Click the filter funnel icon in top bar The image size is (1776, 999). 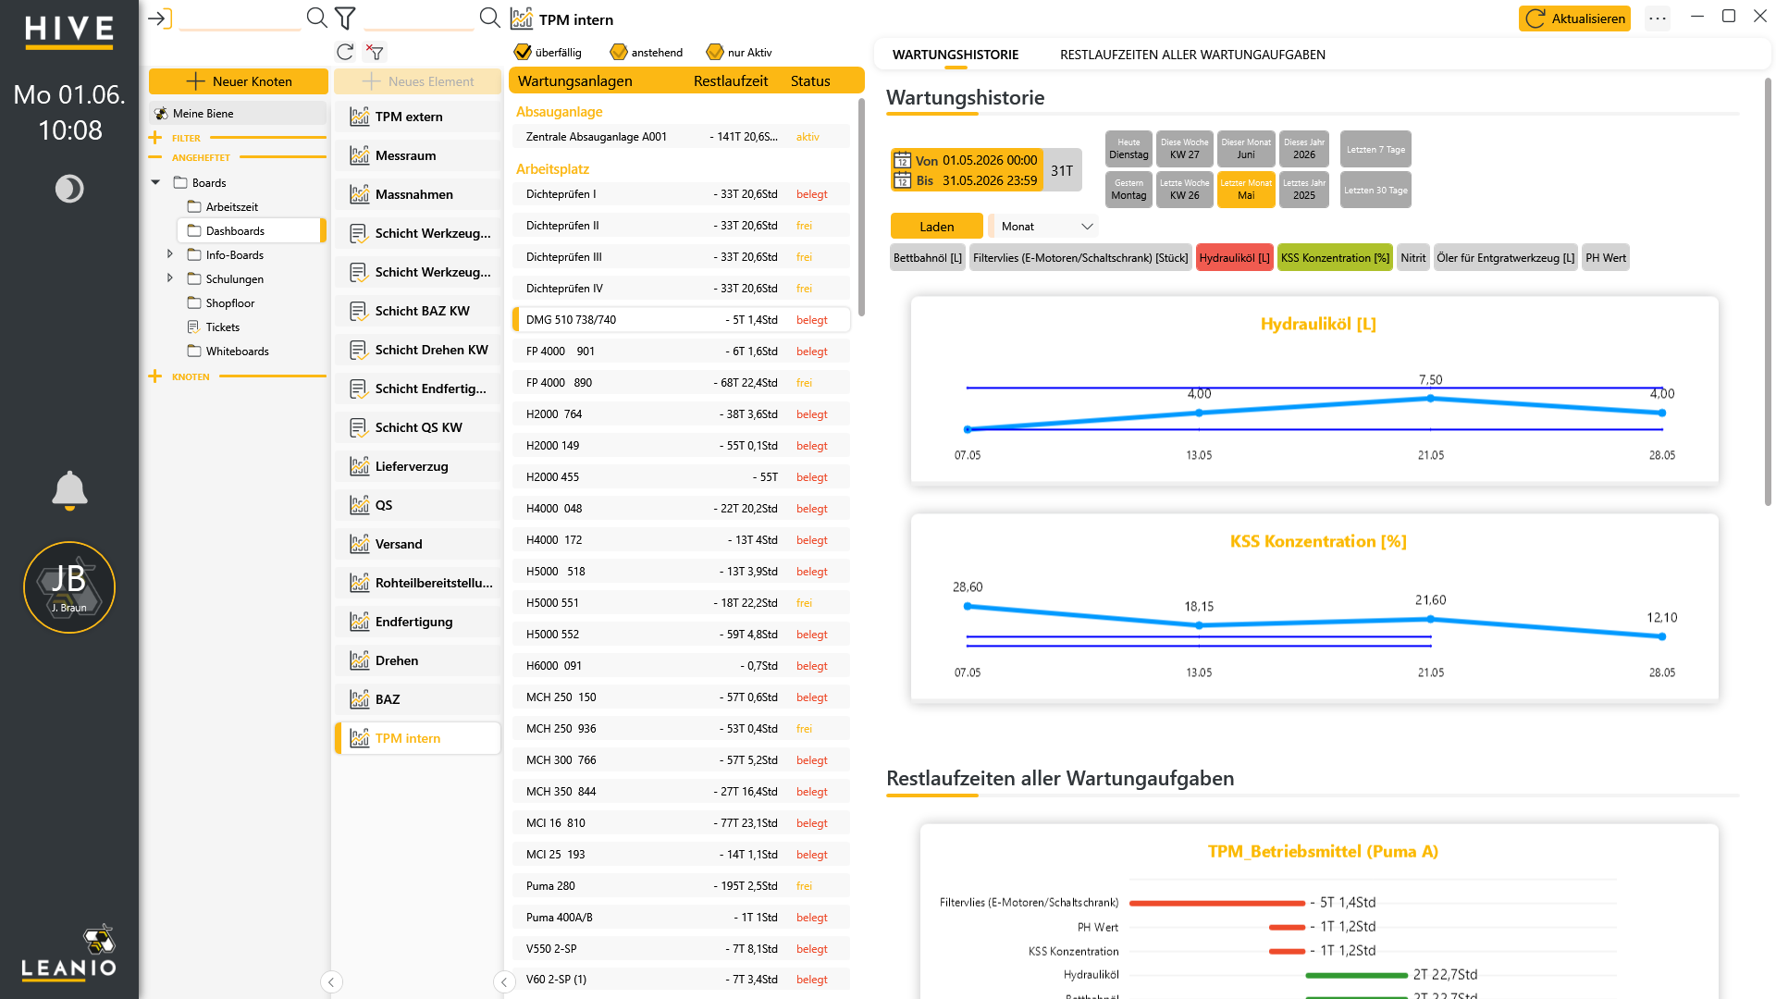tap(345, 18)
